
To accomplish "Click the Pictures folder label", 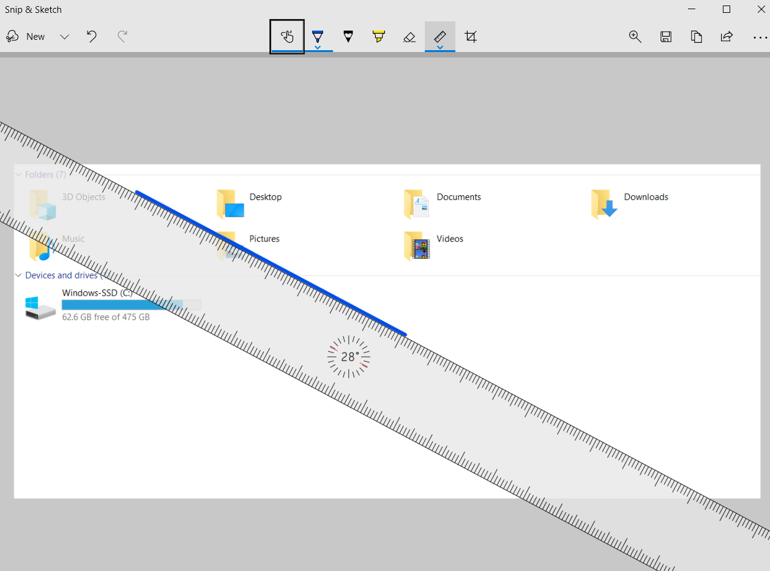I will (x=264, y=239).
